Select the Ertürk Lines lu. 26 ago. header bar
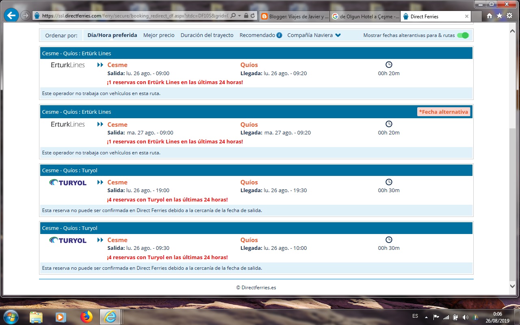 (x=256, y=53)
